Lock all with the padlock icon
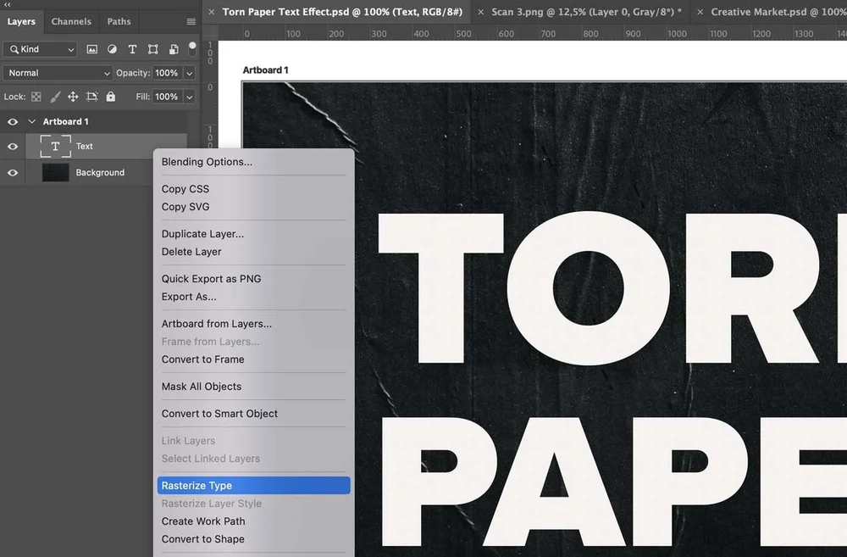This screenshot has width=847, height=557. point(111,96)
